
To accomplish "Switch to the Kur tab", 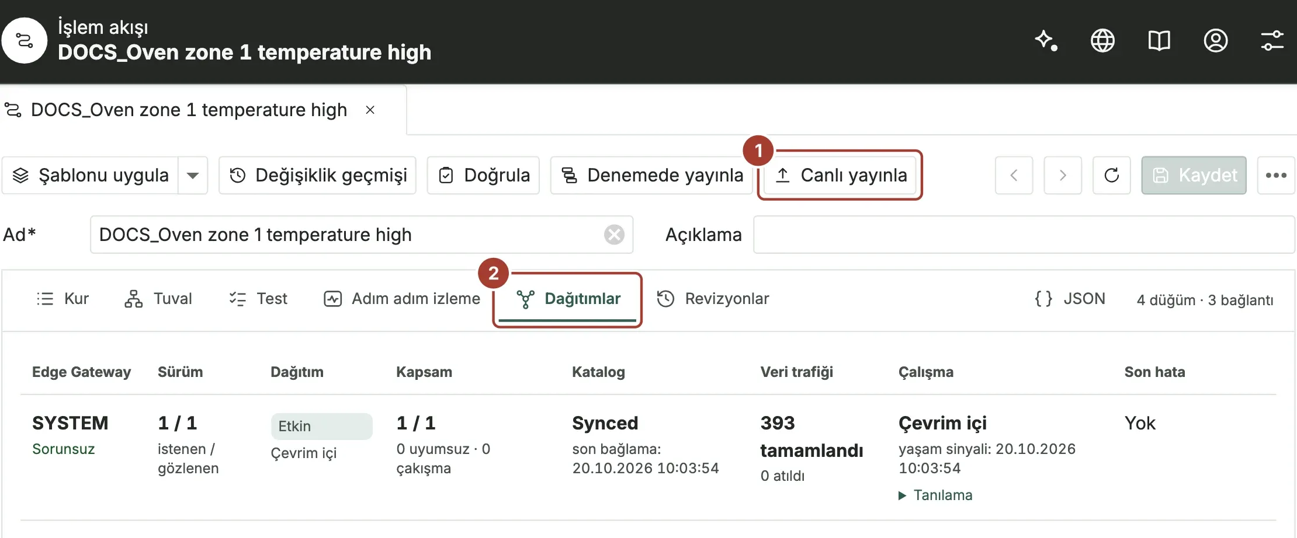I will pos(63,299).
